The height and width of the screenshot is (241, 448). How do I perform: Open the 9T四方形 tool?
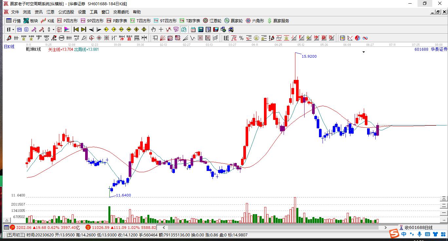165,21
